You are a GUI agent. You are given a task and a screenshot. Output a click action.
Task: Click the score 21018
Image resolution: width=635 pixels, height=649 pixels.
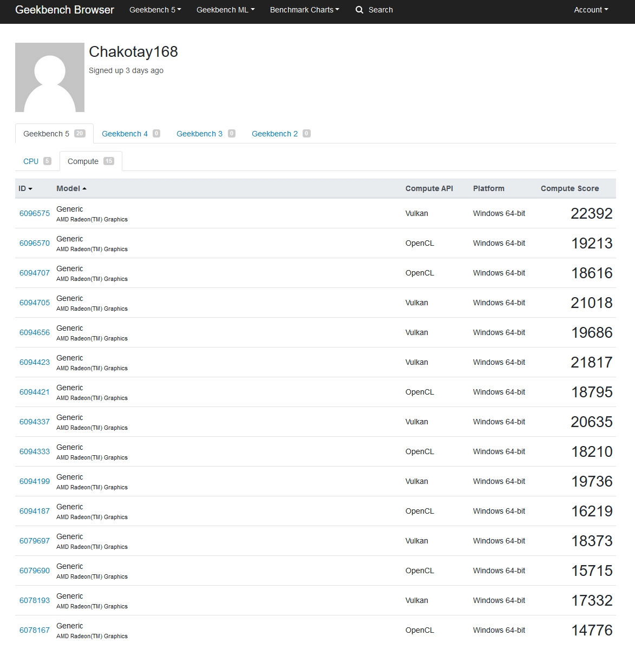tap(592, 303)
